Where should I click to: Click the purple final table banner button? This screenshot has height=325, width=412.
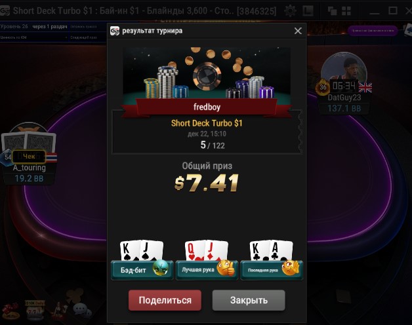pos(373,31)
